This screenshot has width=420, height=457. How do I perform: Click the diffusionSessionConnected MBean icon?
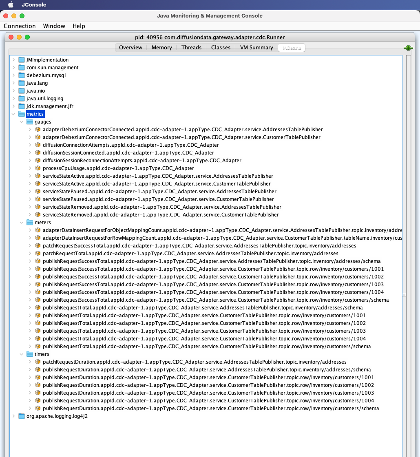pos(38,152)
